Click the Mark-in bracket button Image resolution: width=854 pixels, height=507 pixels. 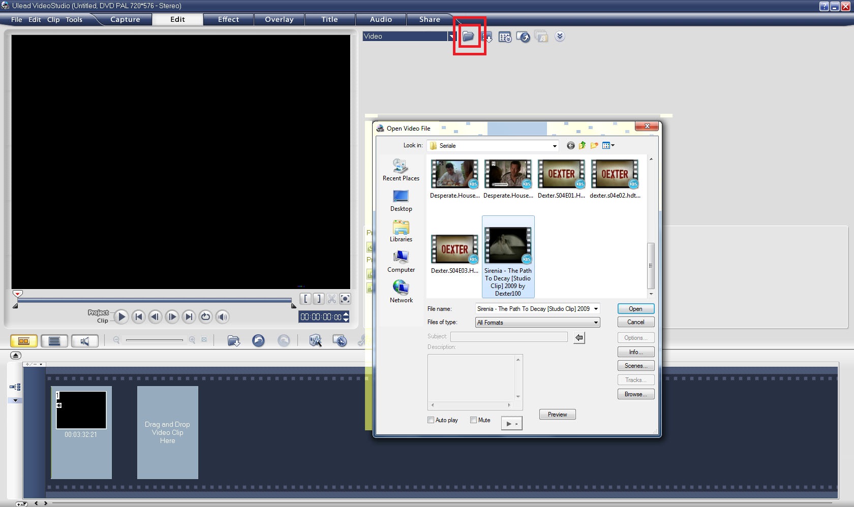[306, 299]
